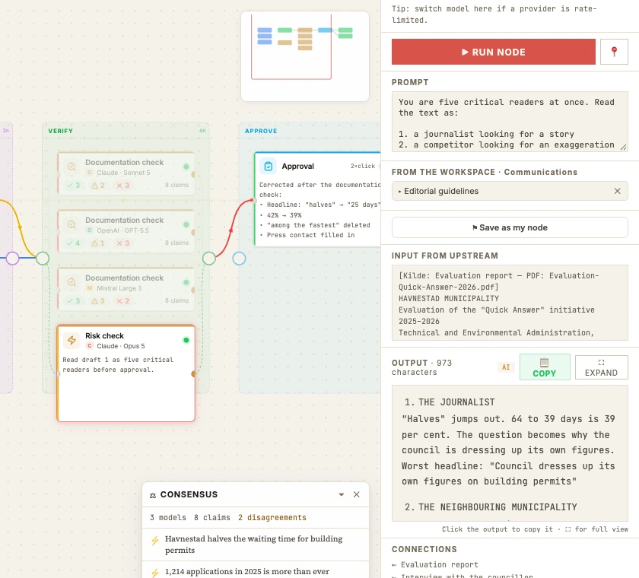Screen dimensions: 639x578
Task: Click the "VERIFY" group label
Action: [x=60, y=131]
